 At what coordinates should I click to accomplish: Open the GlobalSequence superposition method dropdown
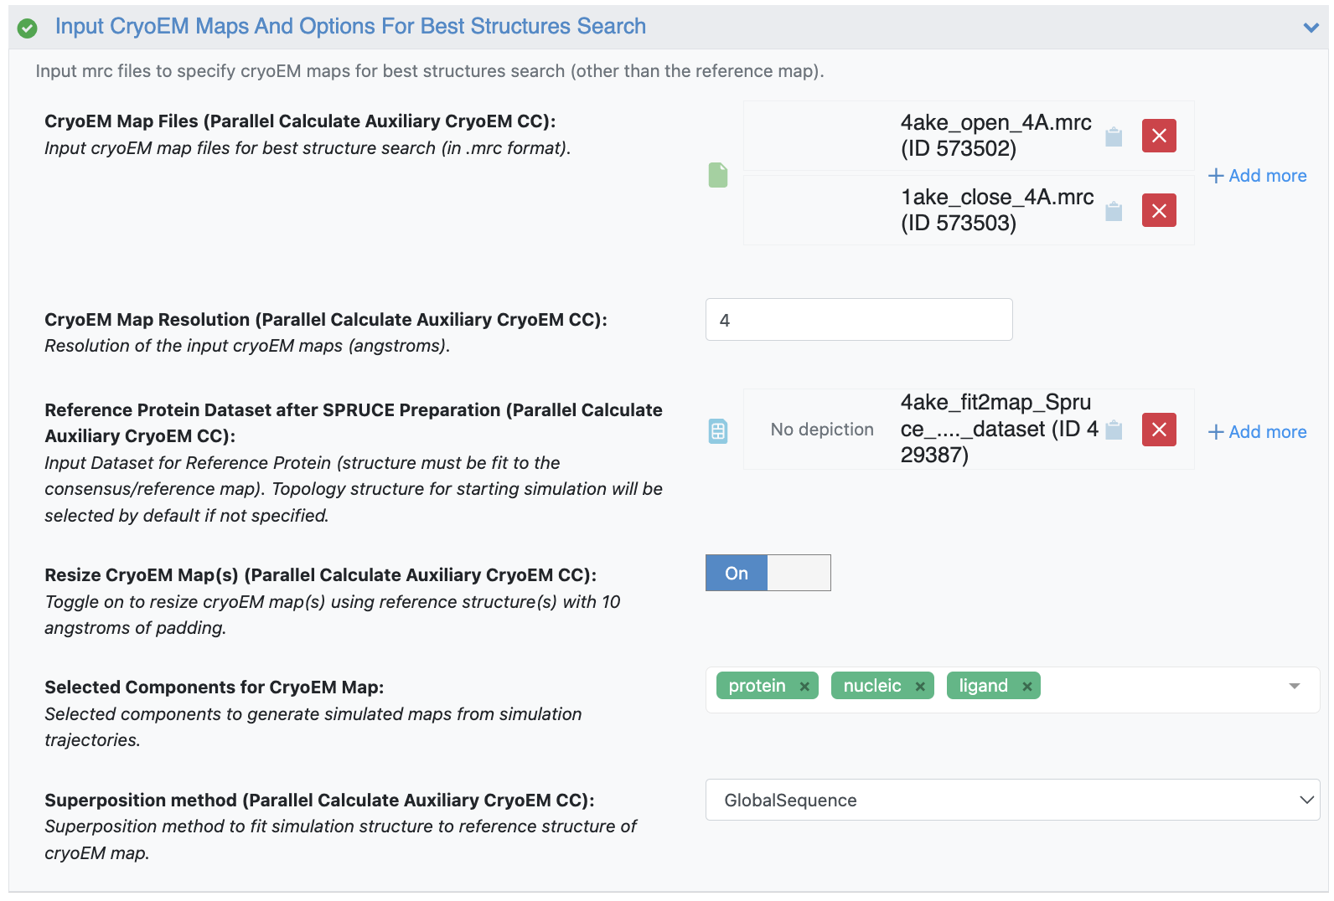[x=1012, y=800]
